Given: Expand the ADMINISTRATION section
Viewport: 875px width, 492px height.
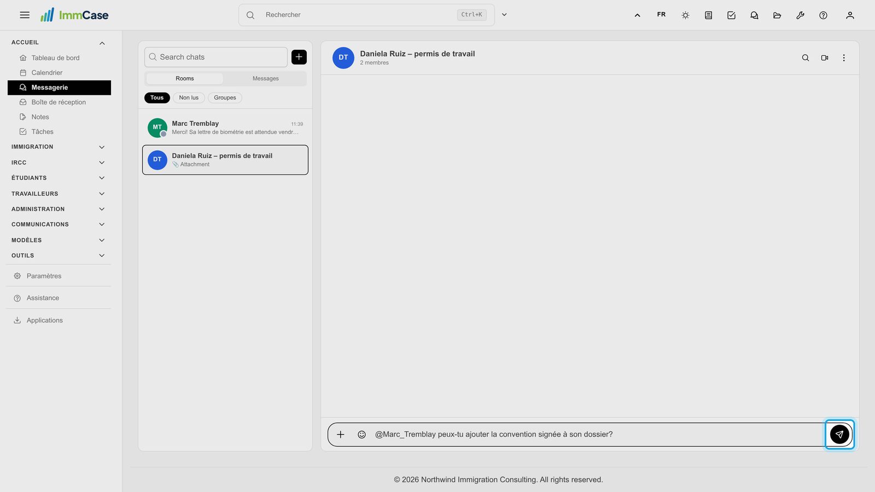Looking at the screenshot, I should coord(59,209).
